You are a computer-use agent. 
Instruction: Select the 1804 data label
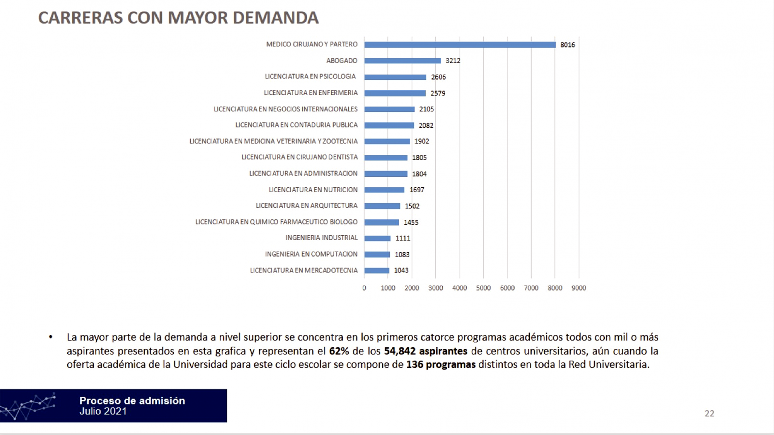pos(419,174)
